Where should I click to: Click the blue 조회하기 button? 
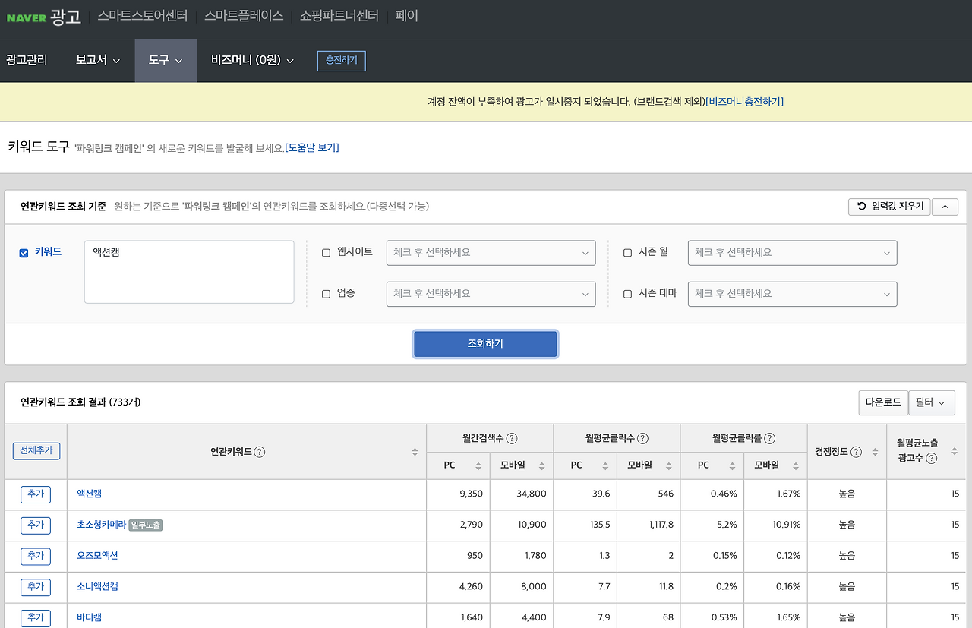[x=486, y=344]
